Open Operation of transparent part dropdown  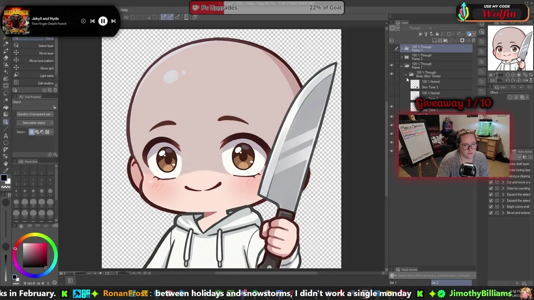(x=35, y=114)
